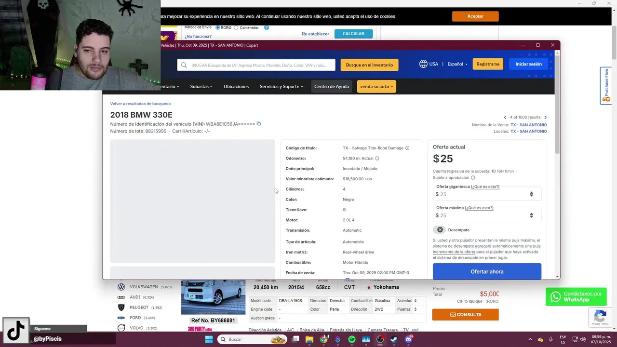Image resolution: width=617 pixels, height=347 pixels.
Task: Select the Contenedor radio button
Action: click(x=236, y=27)
